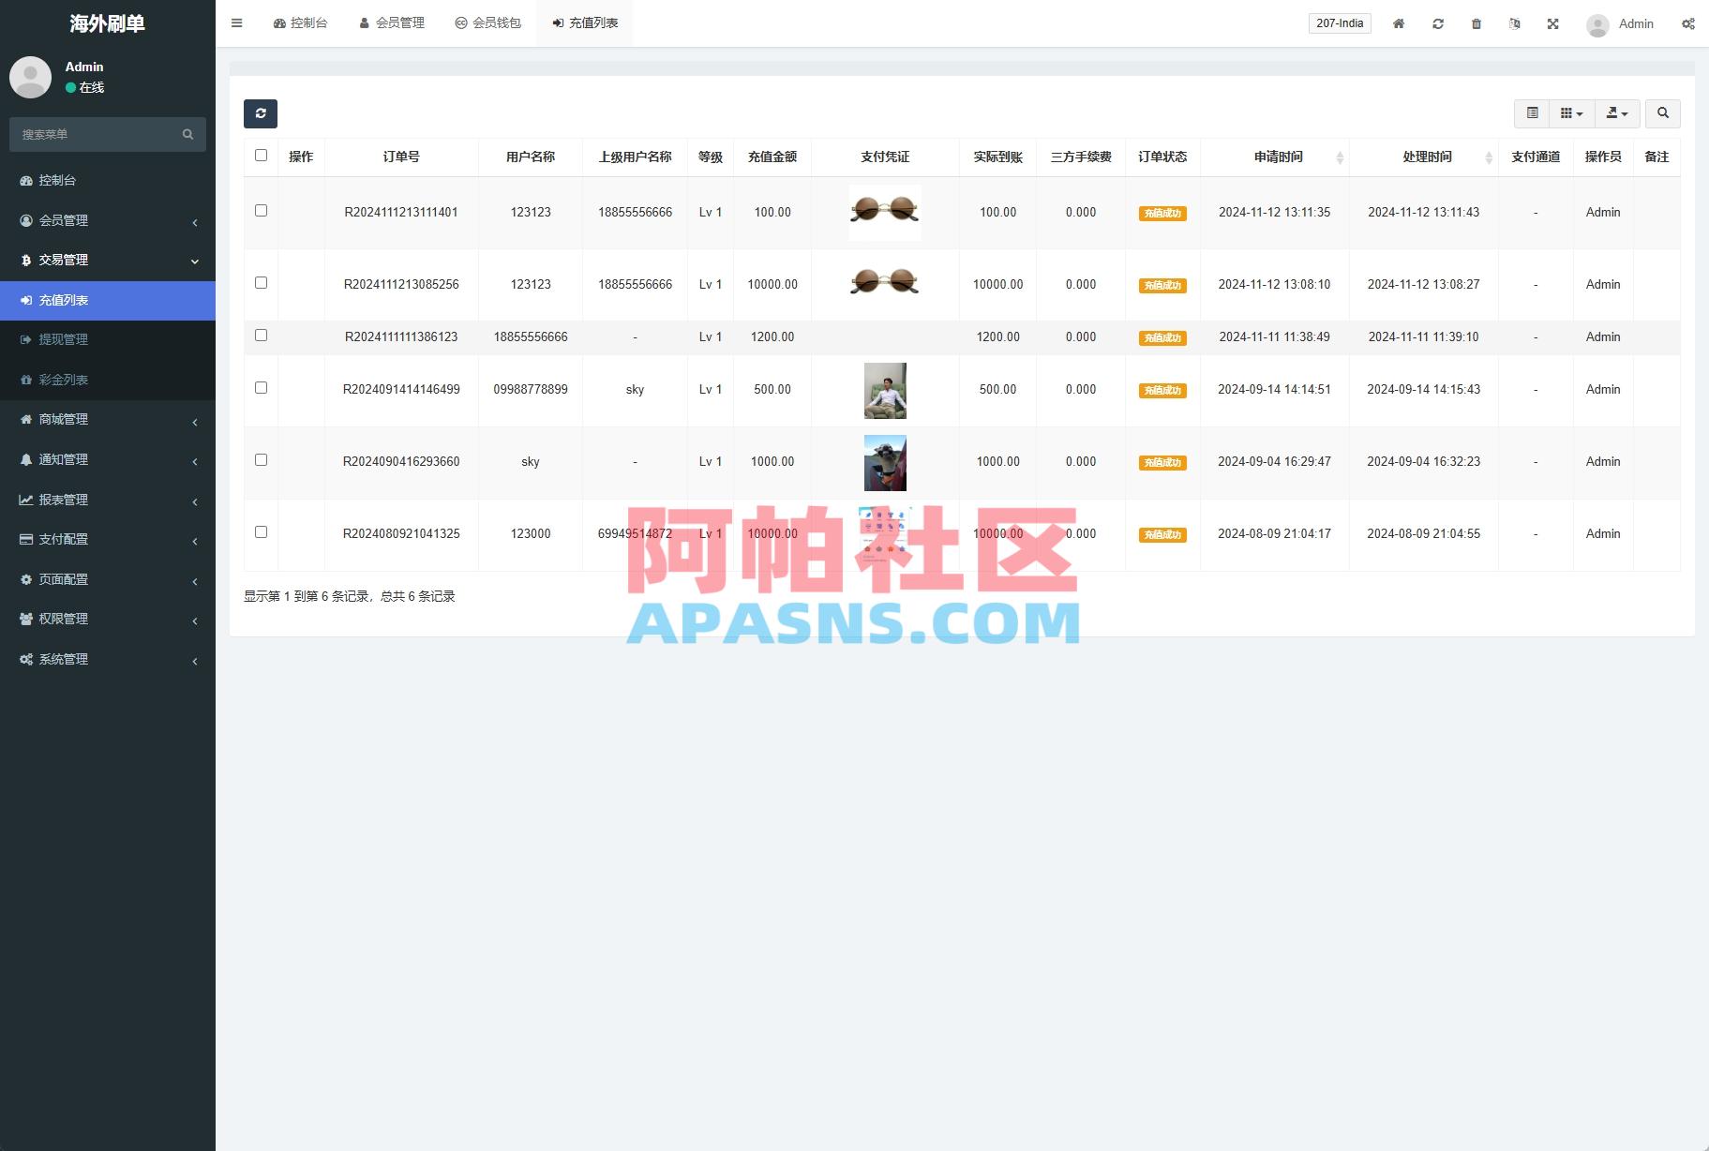Screen dimensions: 1709x1151
Task: Click the refresh table icon above the list
Action: [x=261, y=113]
